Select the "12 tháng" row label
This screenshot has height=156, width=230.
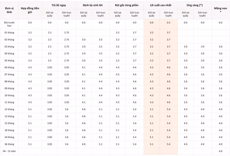coord(9,109)
